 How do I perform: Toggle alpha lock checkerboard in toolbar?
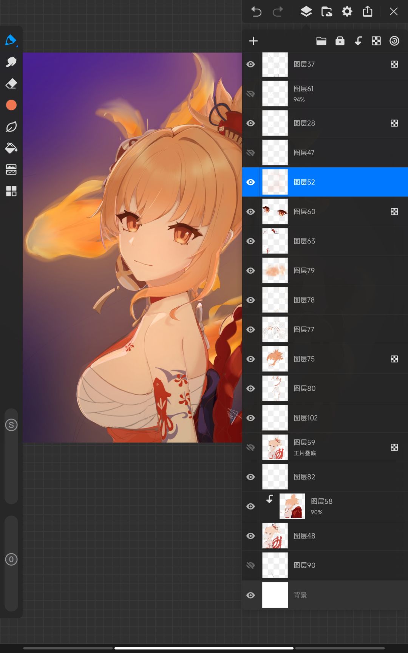pos(376,41)
